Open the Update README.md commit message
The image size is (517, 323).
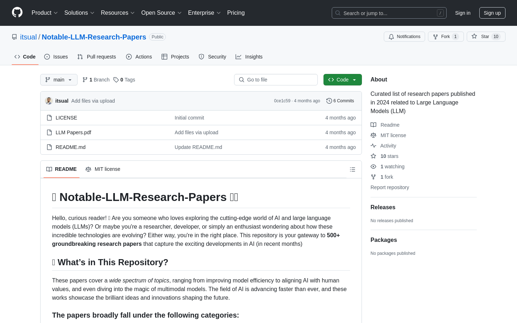click(198, 147)
